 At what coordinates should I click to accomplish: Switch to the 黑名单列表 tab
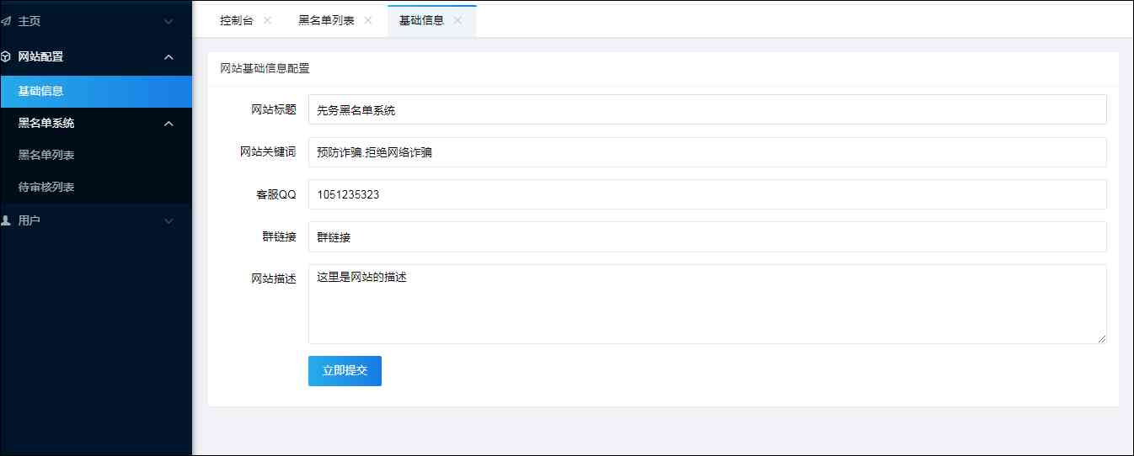click(326, 21)
